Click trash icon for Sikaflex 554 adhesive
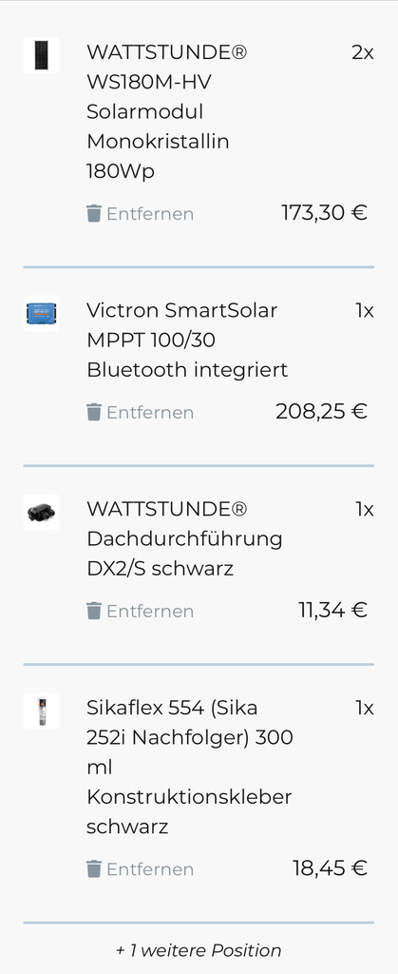The width and height of the screenshot is (398, 974). [x=94, y=869]
